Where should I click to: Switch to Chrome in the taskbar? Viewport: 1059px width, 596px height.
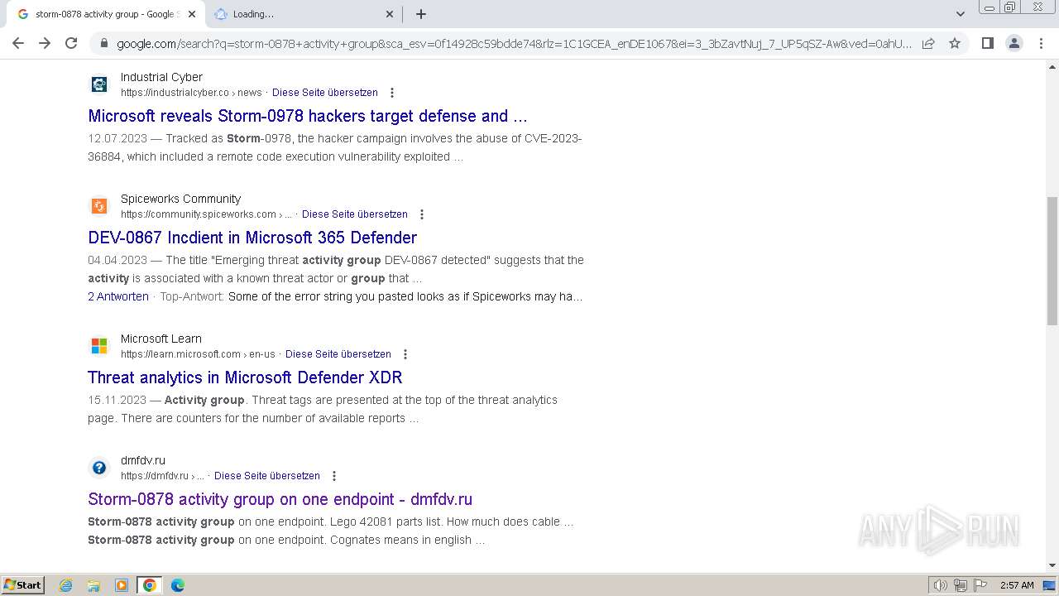pyautogui.click(x=150, y=585)
